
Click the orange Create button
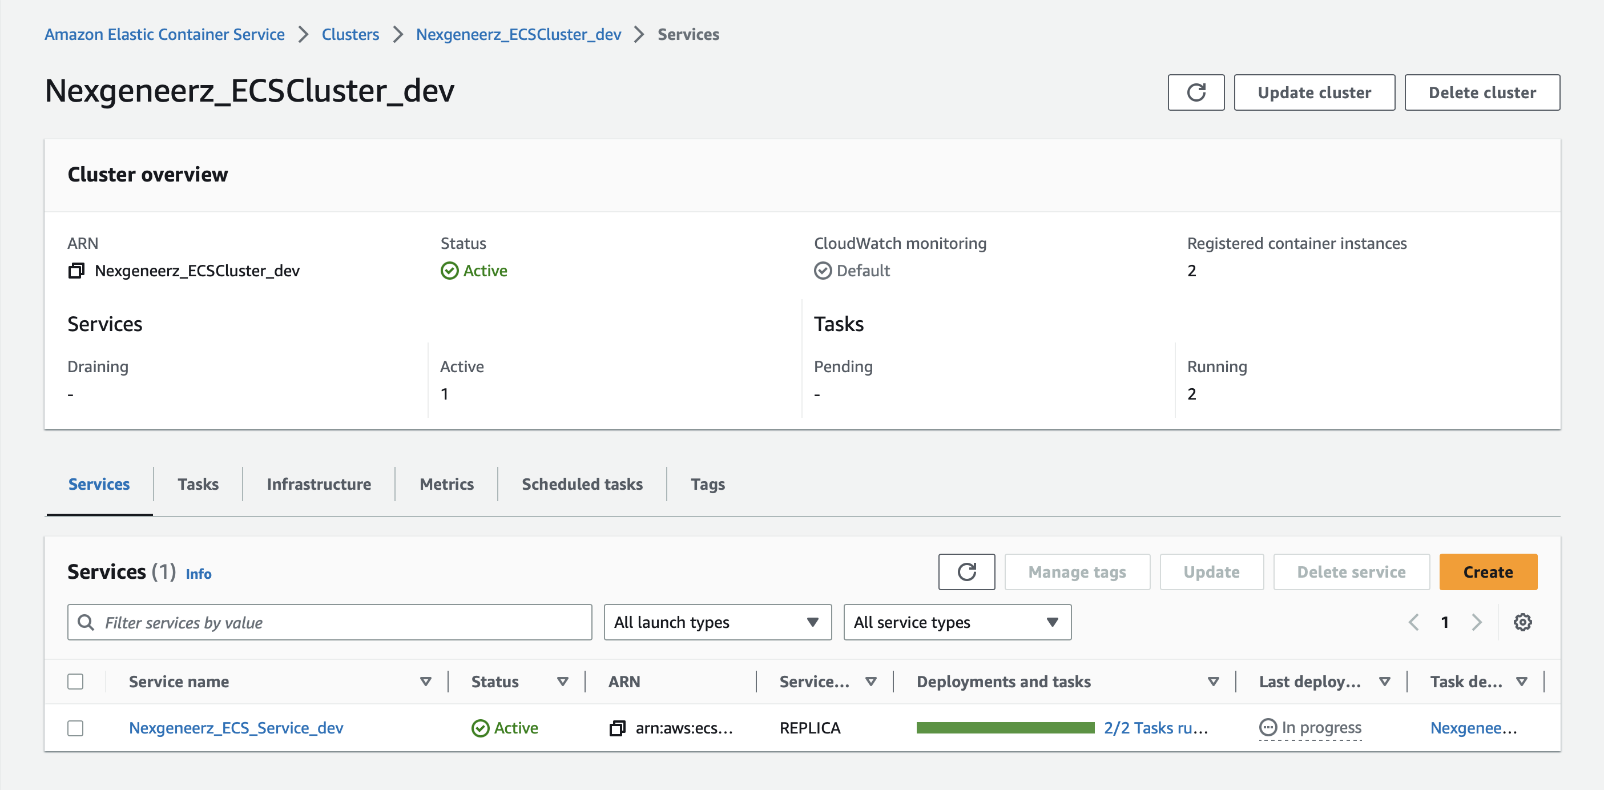click(x=1488, y=571)
